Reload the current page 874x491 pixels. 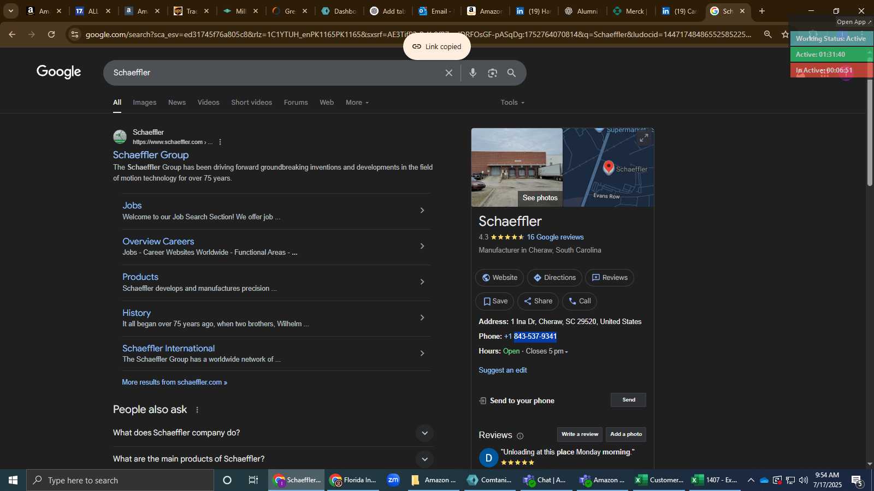point(51,34)
